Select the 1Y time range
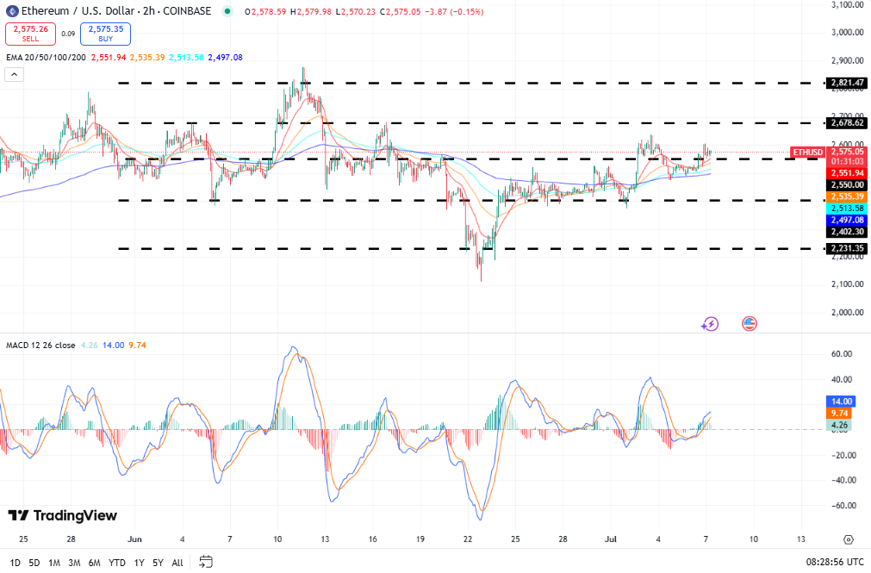Screen dimensions: 871x573 (x=139, y=563)
